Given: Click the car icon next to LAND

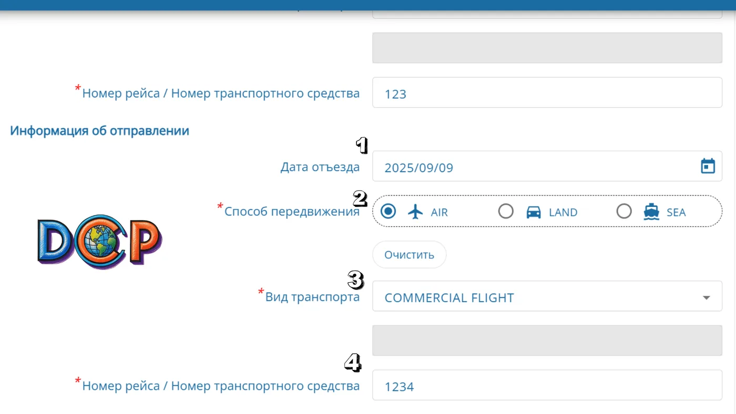Looking at the screenshot, I should point(534,212).
